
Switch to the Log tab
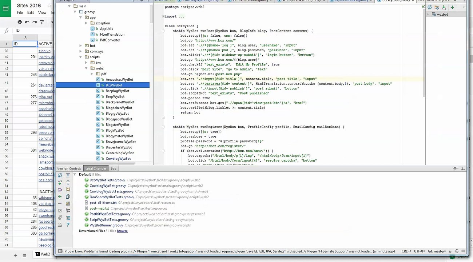[114, 168]
